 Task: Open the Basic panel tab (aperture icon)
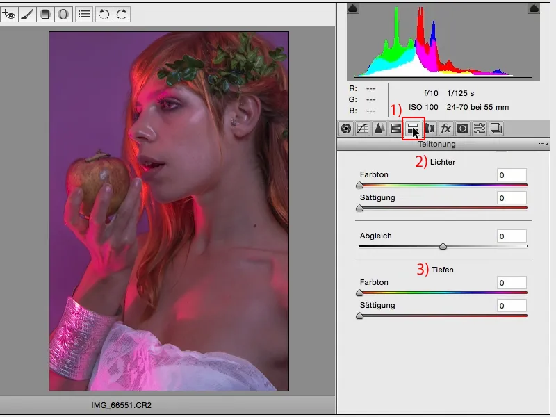346,129
